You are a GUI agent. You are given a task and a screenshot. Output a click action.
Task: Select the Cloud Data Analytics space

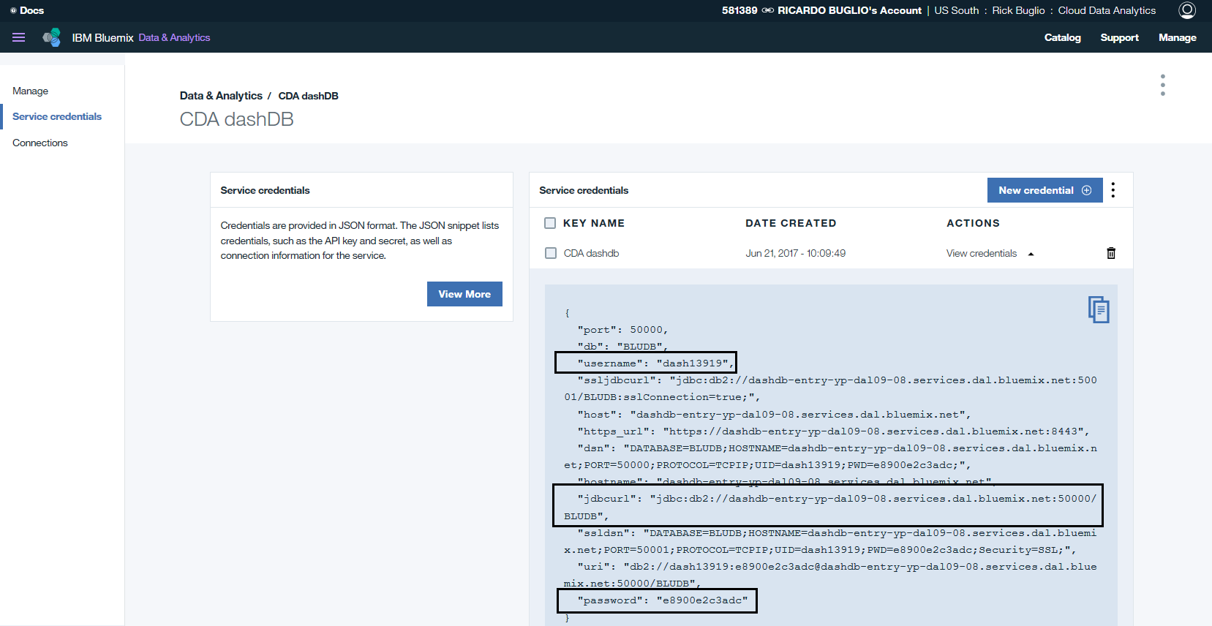(1107, 10)
